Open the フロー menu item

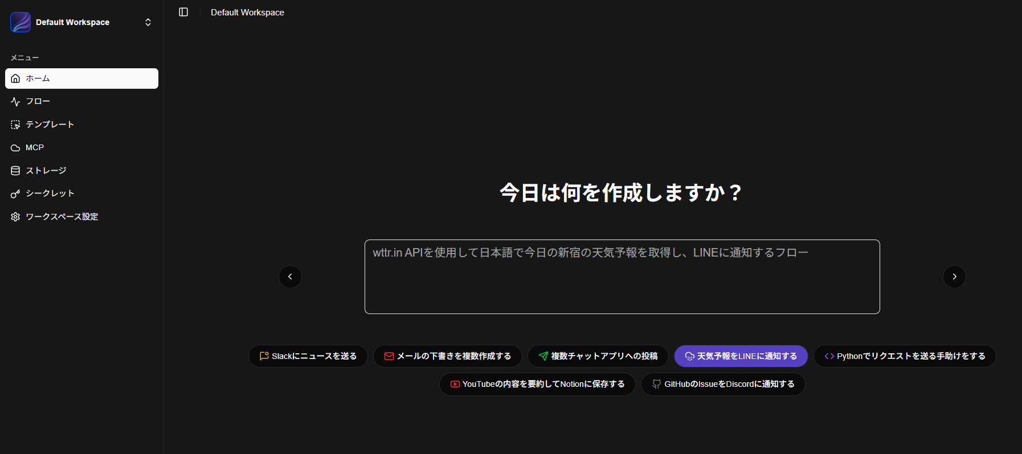point(81,101)
